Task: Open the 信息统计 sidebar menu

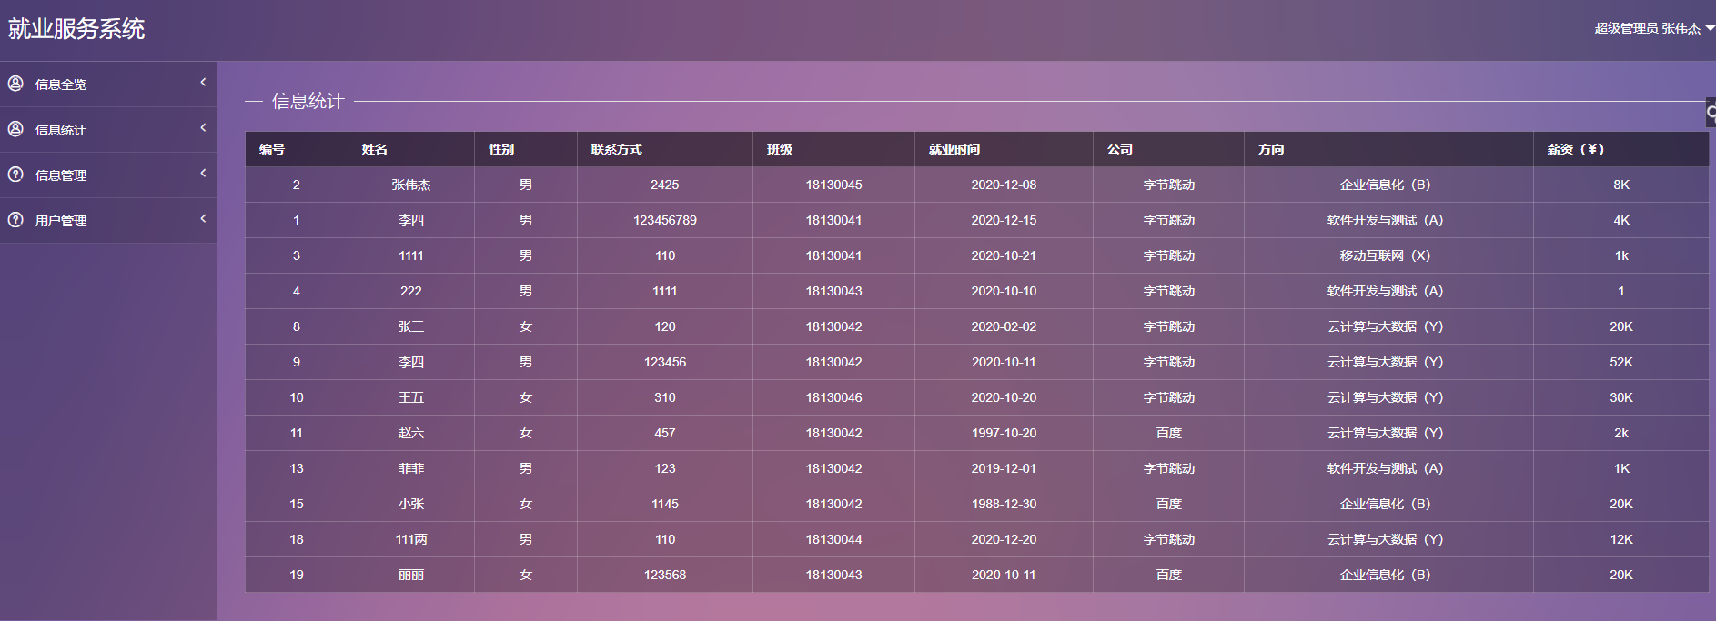Action: coord(108,130)
